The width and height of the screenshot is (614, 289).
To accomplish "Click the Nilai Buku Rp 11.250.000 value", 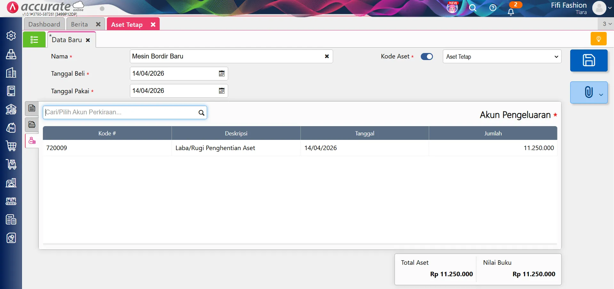I will [x=534, y=274].
